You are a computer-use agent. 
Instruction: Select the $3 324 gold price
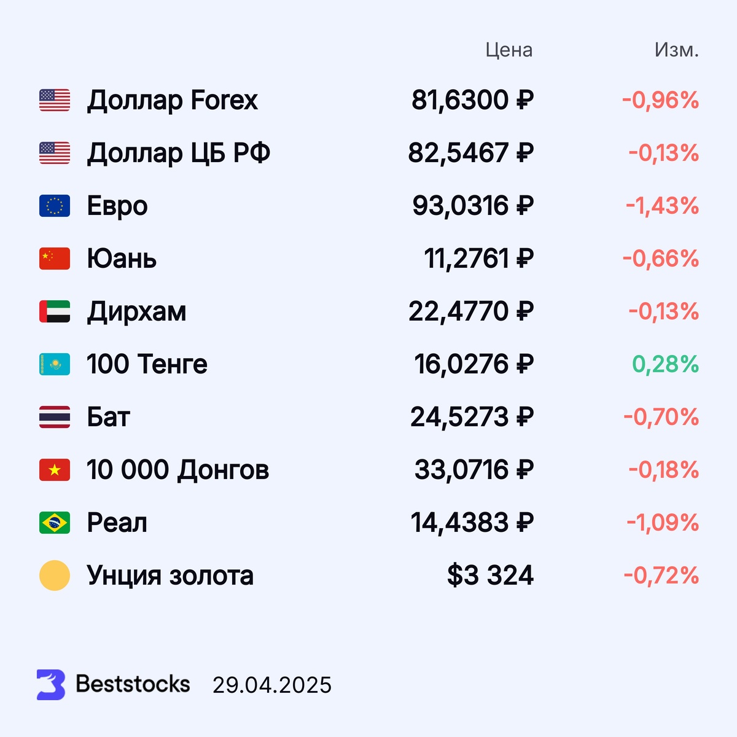point(490,575)
